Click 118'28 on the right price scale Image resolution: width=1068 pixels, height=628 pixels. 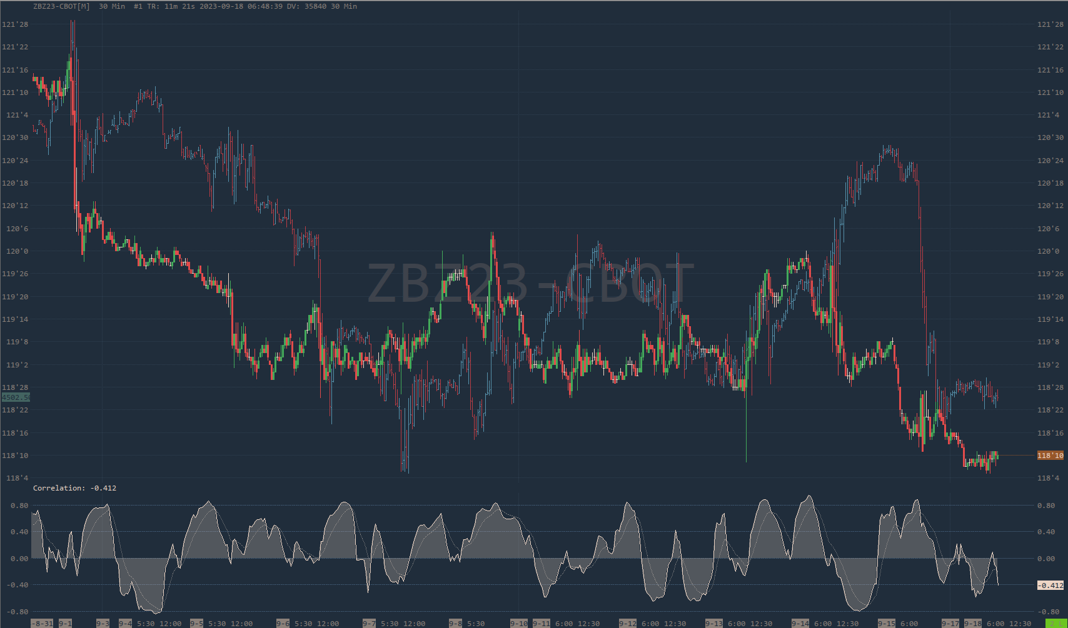point(1050,387)
